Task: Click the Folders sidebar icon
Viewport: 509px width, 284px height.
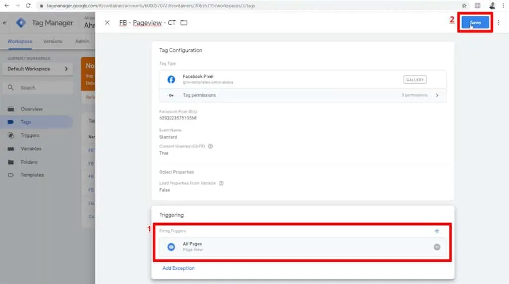Action: click(x=11, y=162)
